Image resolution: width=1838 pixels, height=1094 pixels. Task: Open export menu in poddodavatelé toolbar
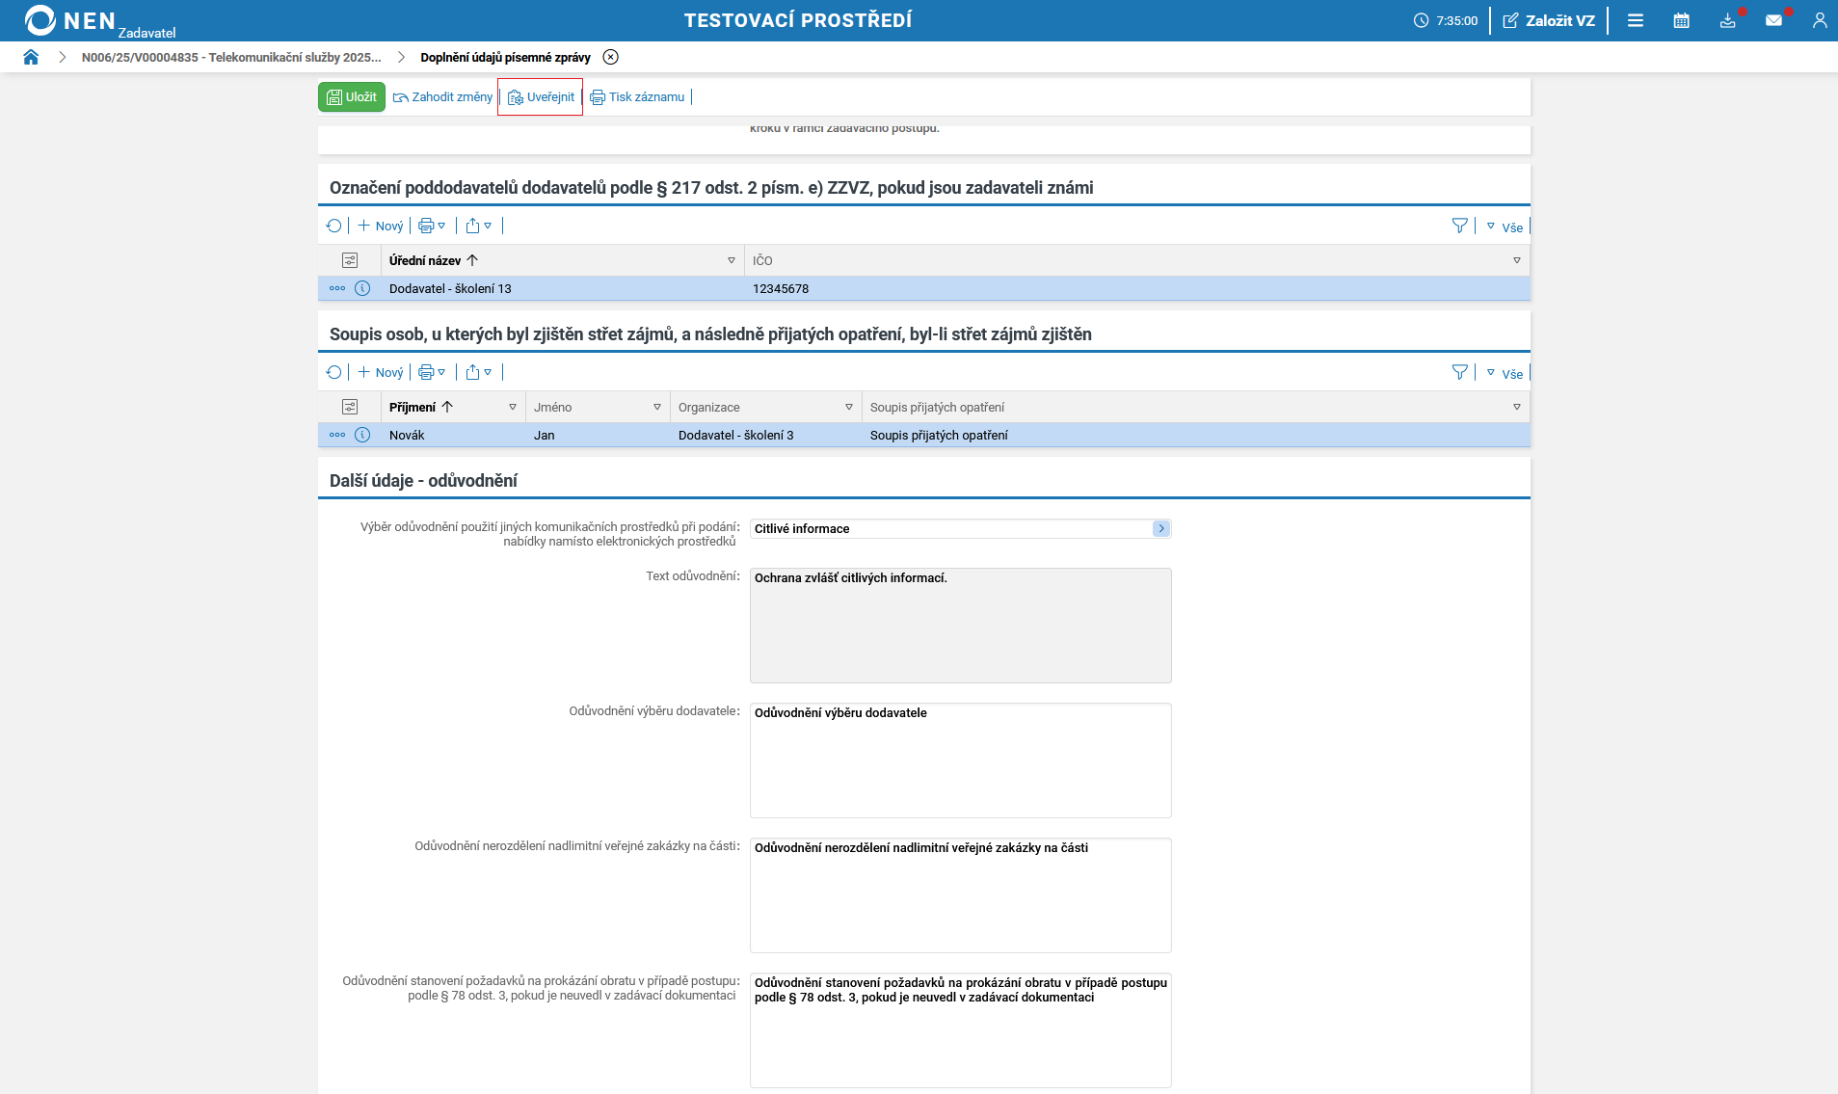(479, 226)
